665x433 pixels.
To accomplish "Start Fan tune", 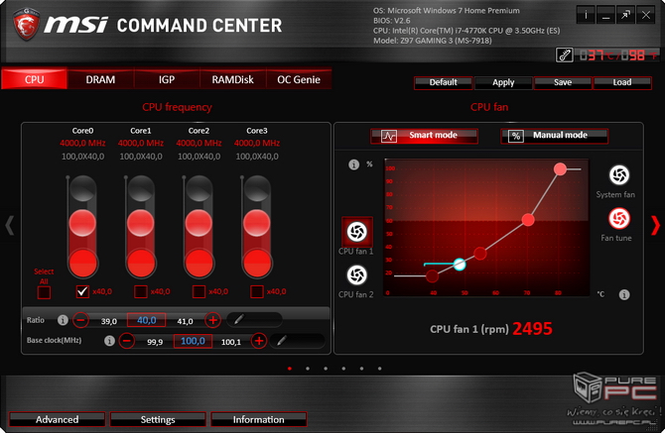I will (x=619, y=219).
